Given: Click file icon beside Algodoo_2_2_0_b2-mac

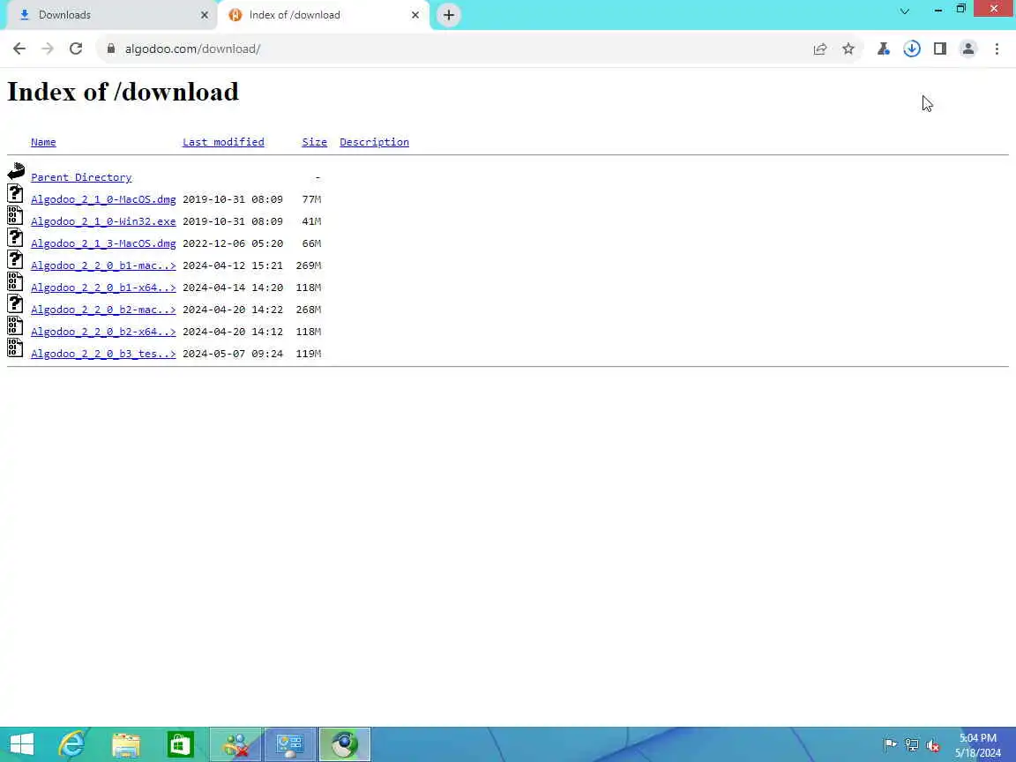Looking at the screenshot, I should (x=15, y=303).
